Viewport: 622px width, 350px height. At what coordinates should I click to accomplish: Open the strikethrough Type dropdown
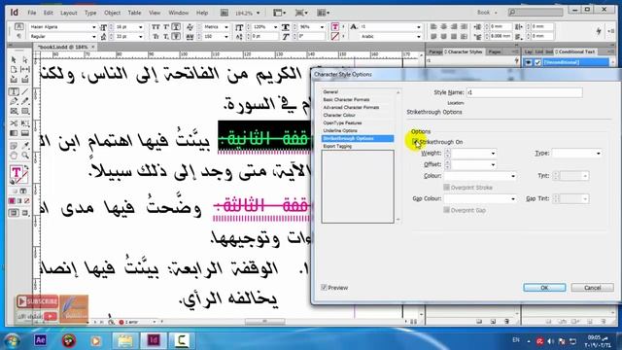coord(599,154)
